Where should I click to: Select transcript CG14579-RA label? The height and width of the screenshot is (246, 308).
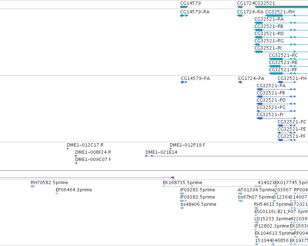point(195,12)
